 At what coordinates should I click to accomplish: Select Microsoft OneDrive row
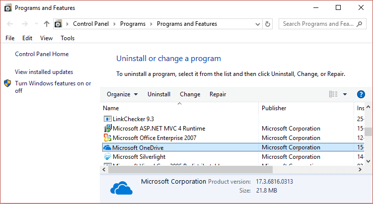233,147
